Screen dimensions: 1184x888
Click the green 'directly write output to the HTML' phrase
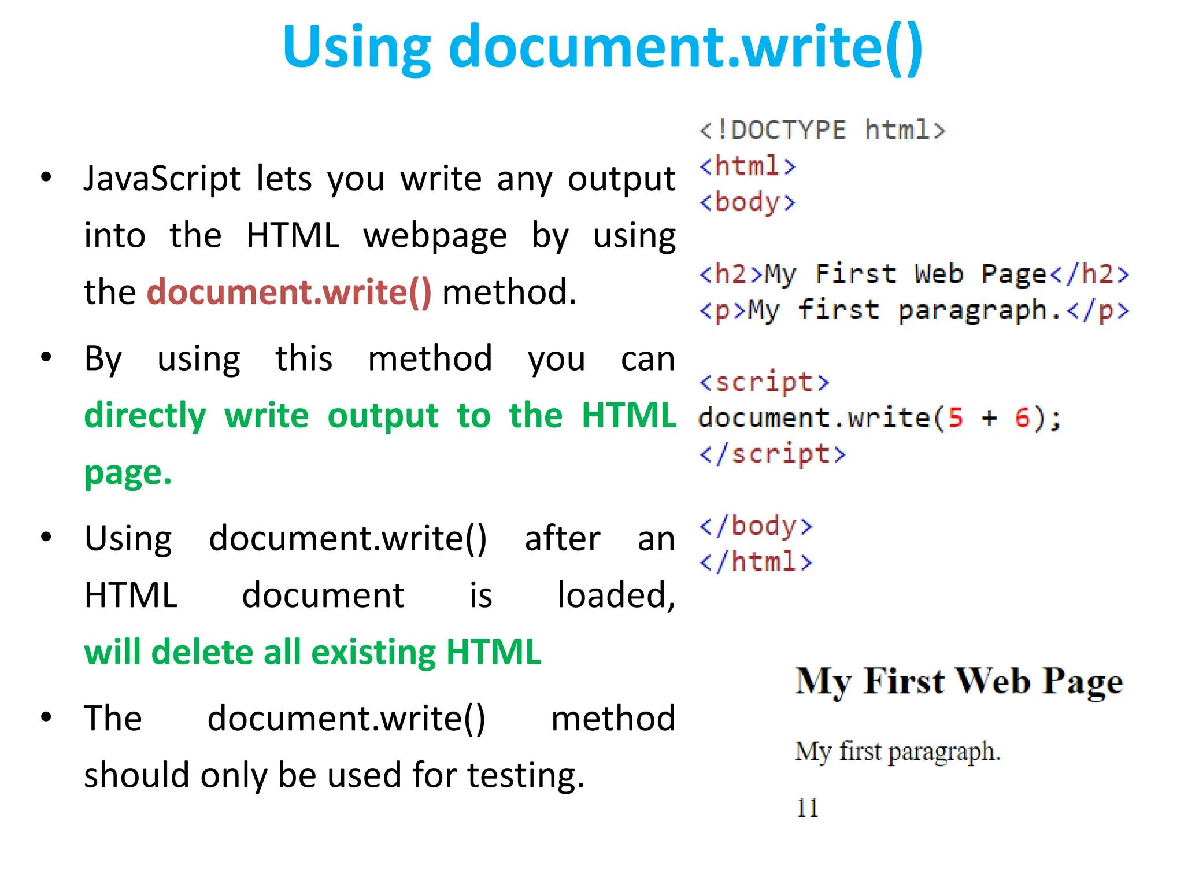(380, 416)
